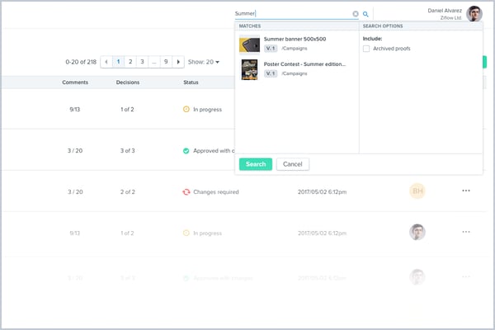Image resolution: width=495 pixels, height=330 pixels.
Task: Enable the Archived proofs checkbox
Action: pos(366,49)
